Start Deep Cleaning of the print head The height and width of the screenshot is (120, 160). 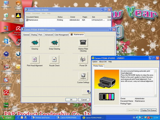click(x=54, y=43)
